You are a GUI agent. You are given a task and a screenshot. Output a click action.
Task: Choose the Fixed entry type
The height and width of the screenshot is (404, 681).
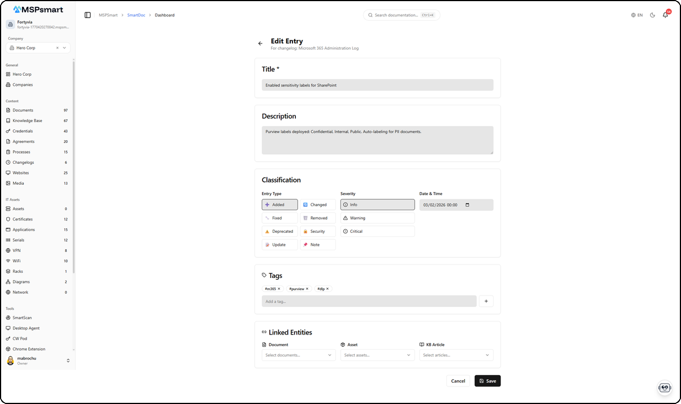[279, 218]
